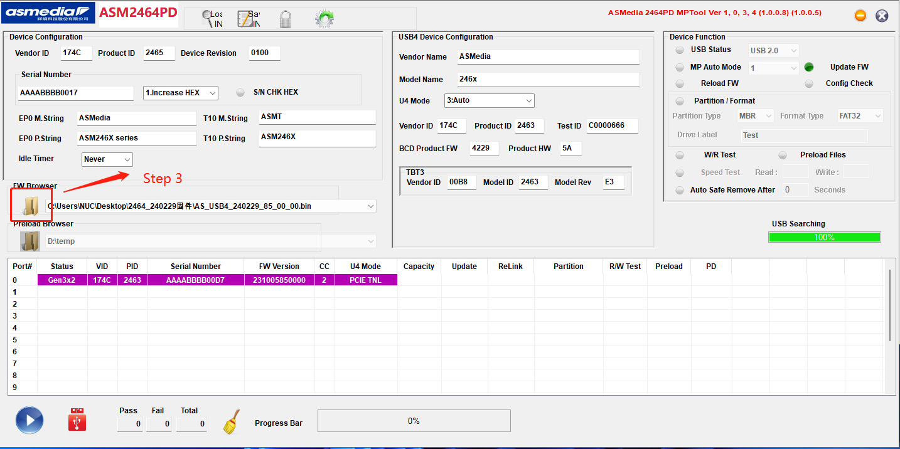Viewport: 900px width, 449px height.
Task: Toggle the S/N CHK HEX option
Action: 240,92
